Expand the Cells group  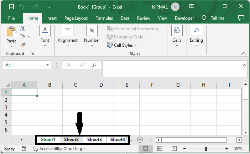(x=177, y=36)
